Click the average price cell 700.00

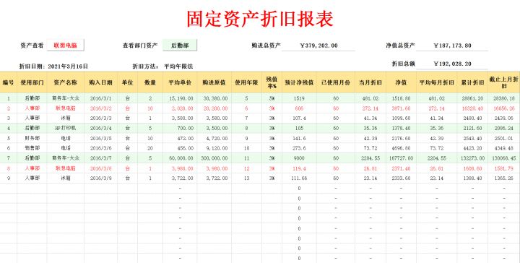point(180,128)
